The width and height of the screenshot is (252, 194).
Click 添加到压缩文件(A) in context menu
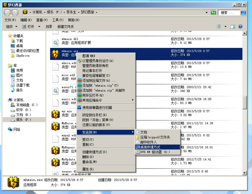106,81
